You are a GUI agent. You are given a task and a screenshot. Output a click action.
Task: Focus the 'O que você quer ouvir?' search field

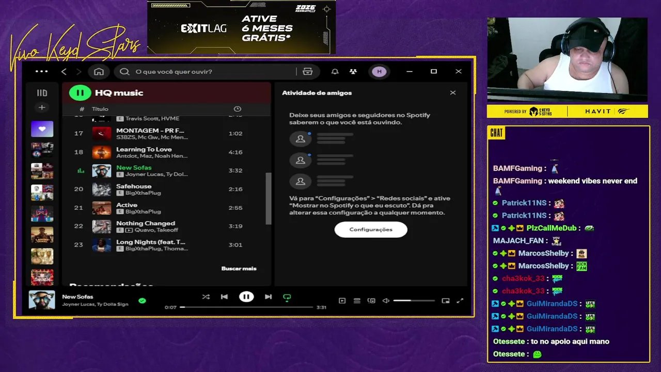point(207,71)
